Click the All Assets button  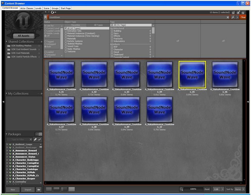pyautogui.click(x=23, y=36)
